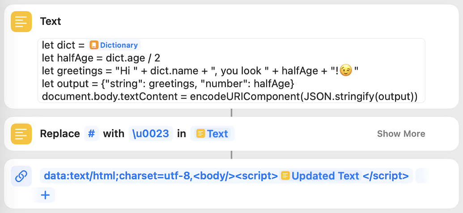
Task: Open the Text variable in Replace action
Action: pyautogui.click(x=212, y=134)
